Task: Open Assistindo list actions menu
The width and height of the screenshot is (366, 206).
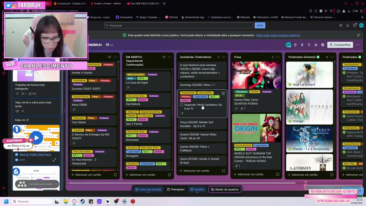Action: click(224, 57)
